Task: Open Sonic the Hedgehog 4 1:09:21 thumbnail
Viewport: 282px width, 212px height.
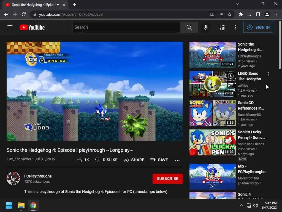Action: click(212, 55)
